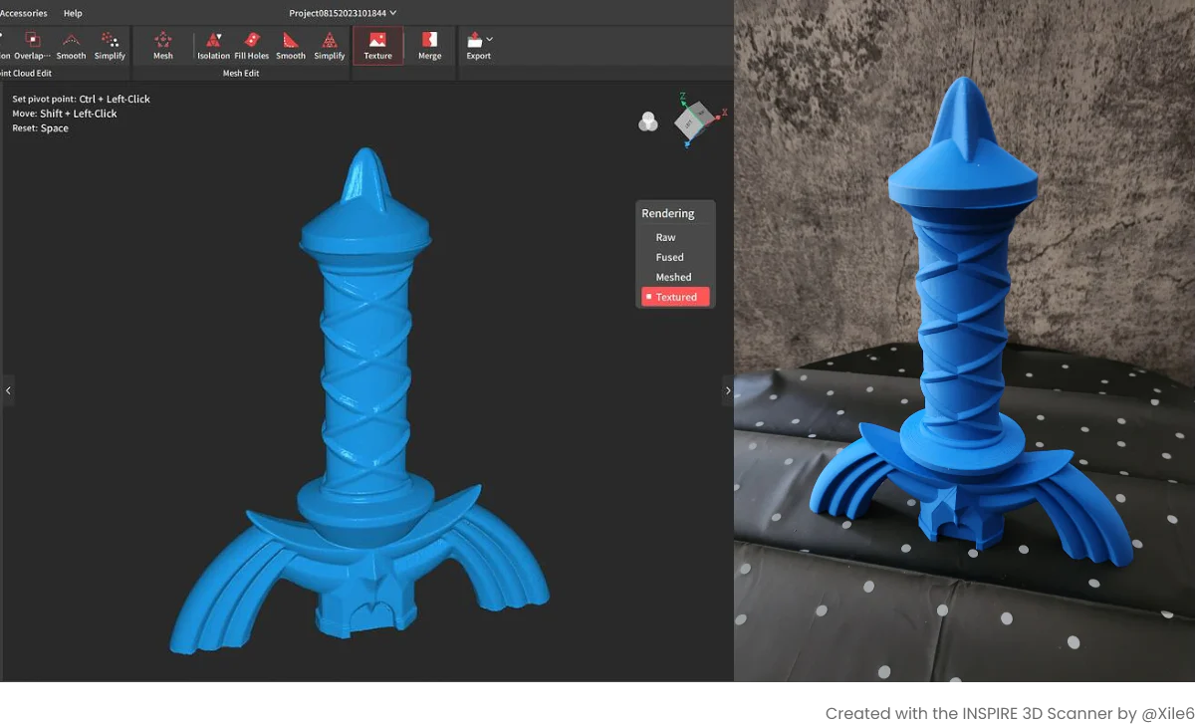This screenshot has width=1196, height=725.
Task: Open the Export dropdown
Action: (x=489, y=40)
